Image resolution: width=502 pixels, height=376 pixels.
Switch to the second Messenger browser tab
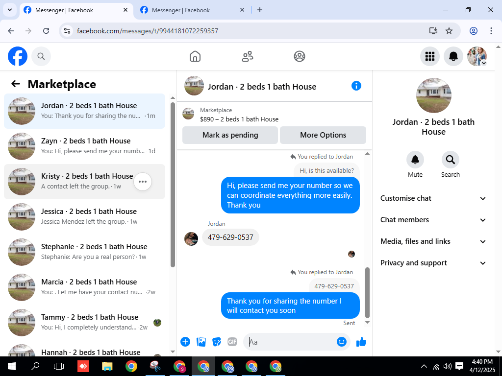(192, 10)
